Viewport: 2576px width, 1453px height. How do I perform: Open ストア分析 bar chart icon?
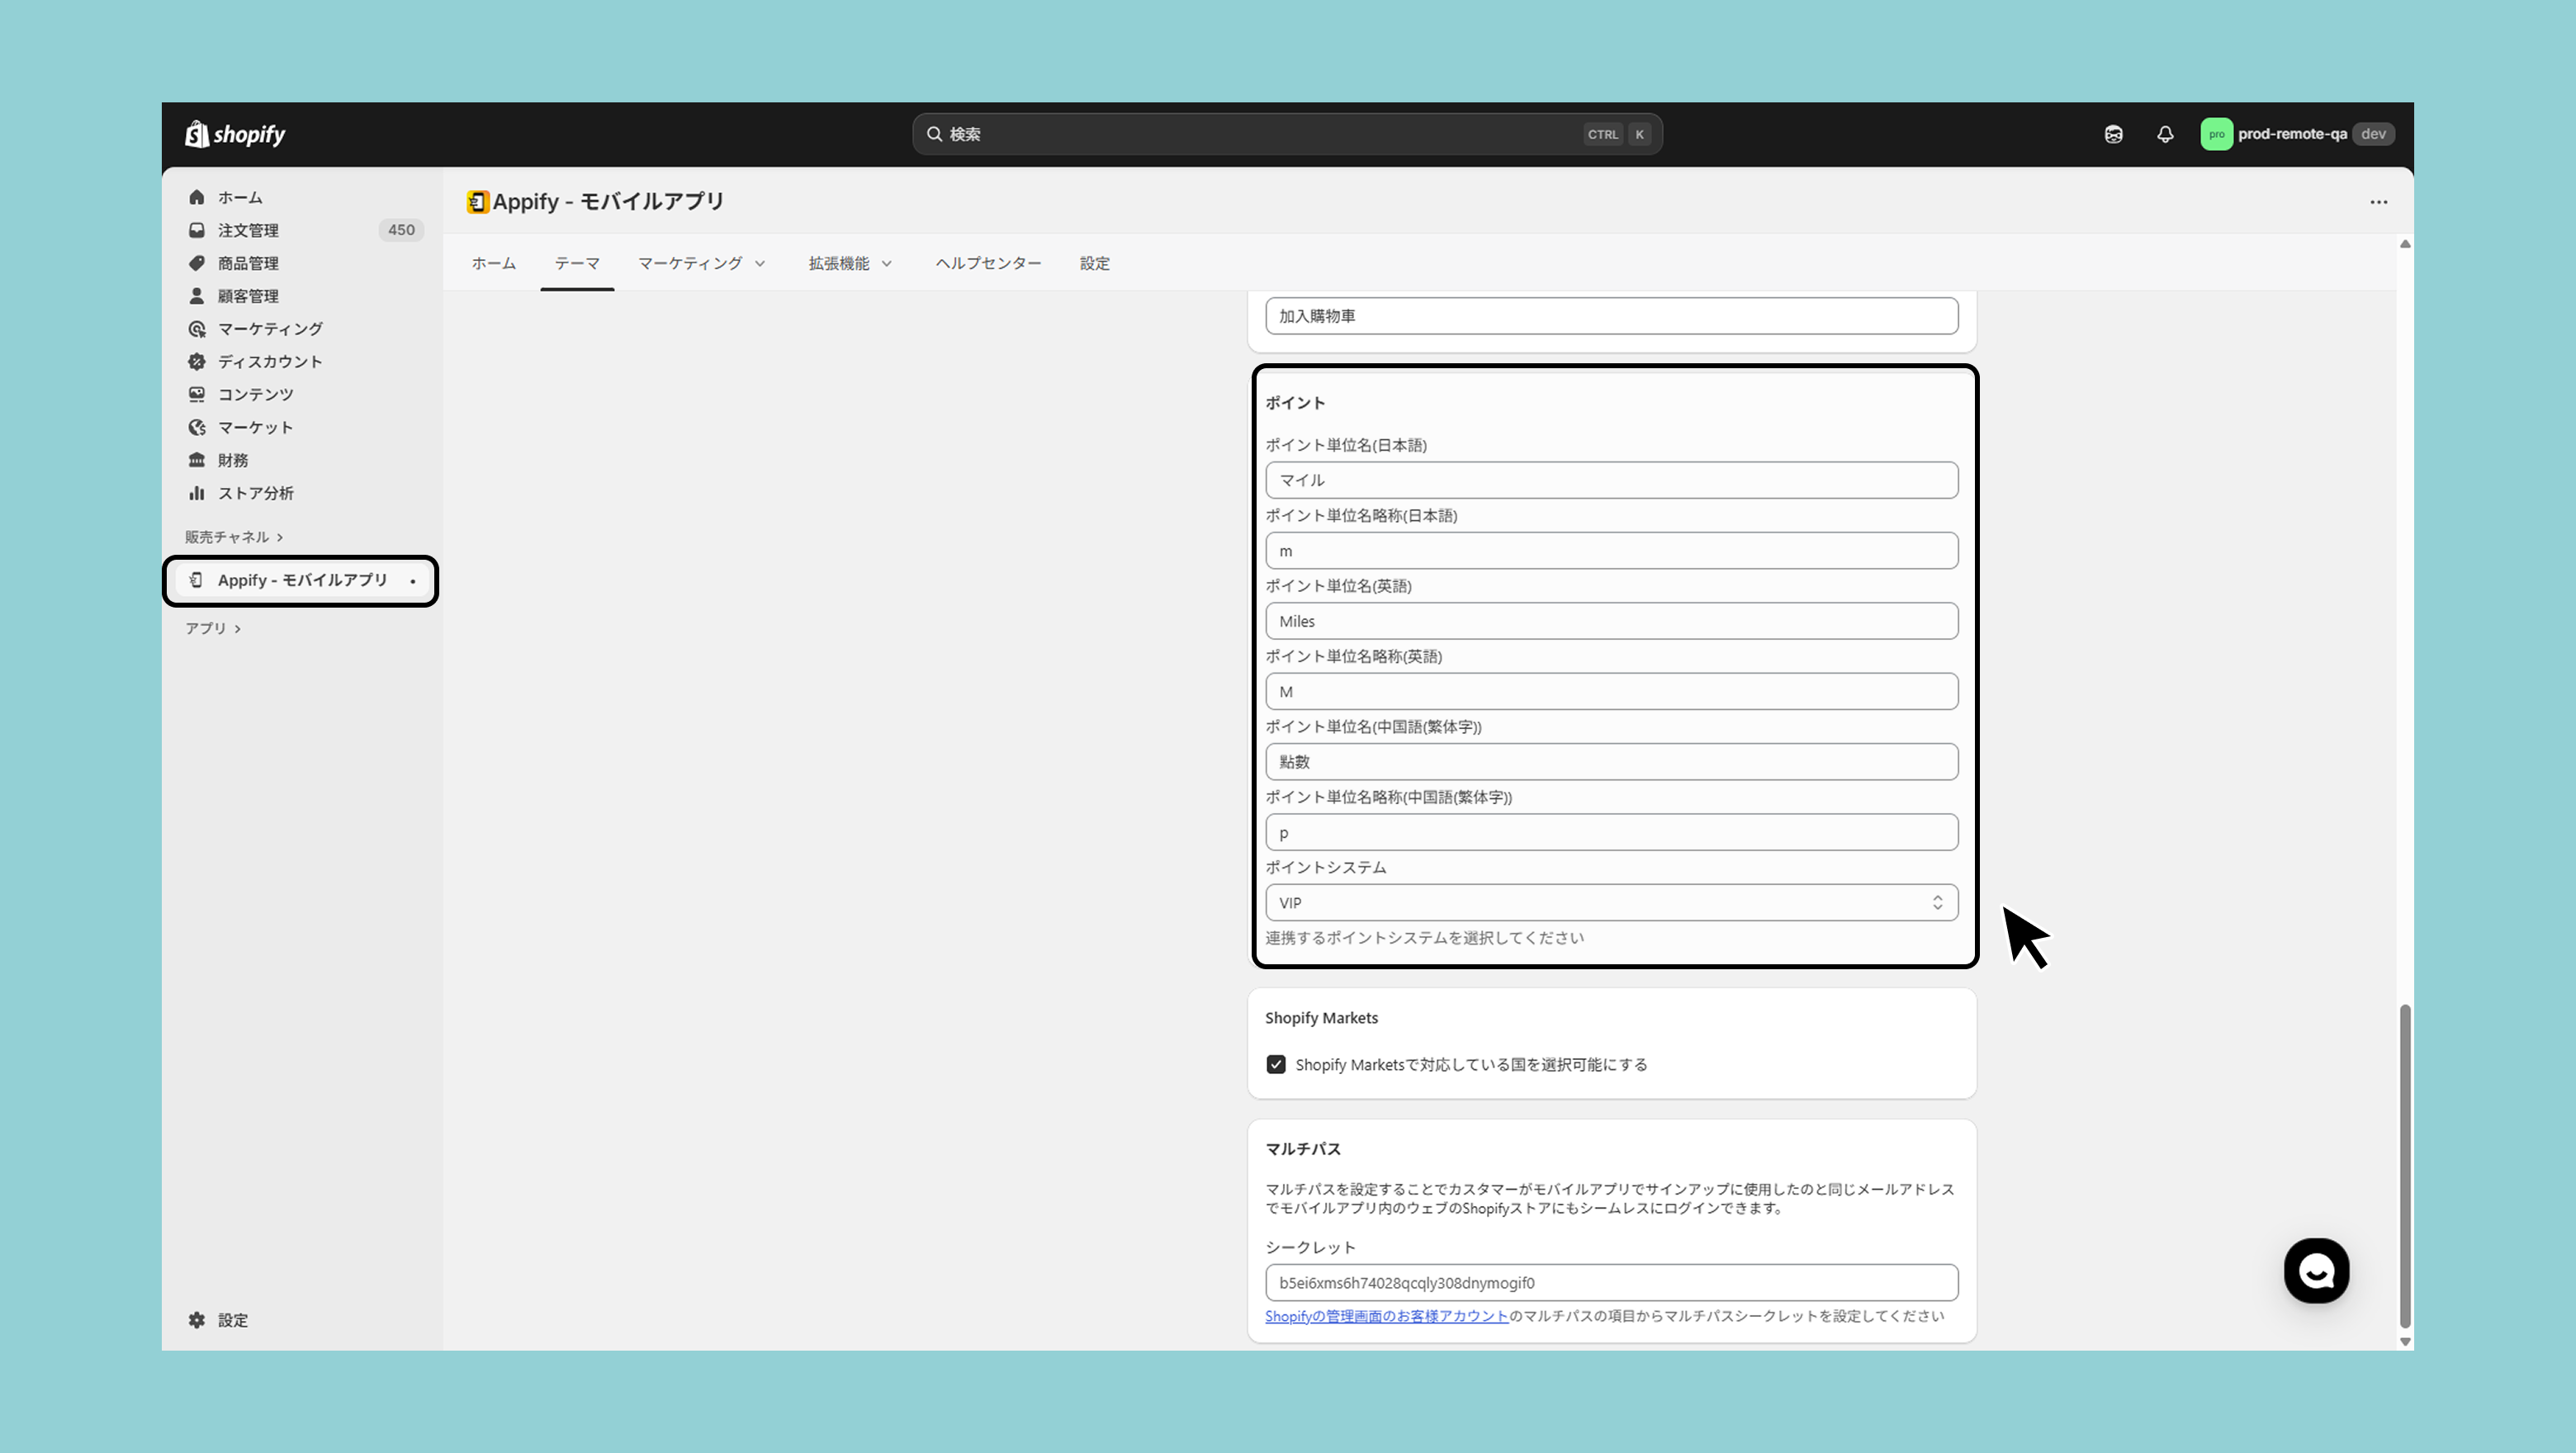(x=197, y=493)
